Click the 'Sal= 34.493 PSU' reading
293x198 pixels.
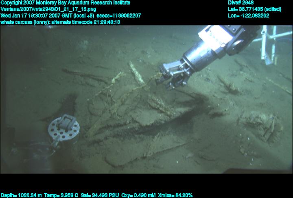[100, 196]
